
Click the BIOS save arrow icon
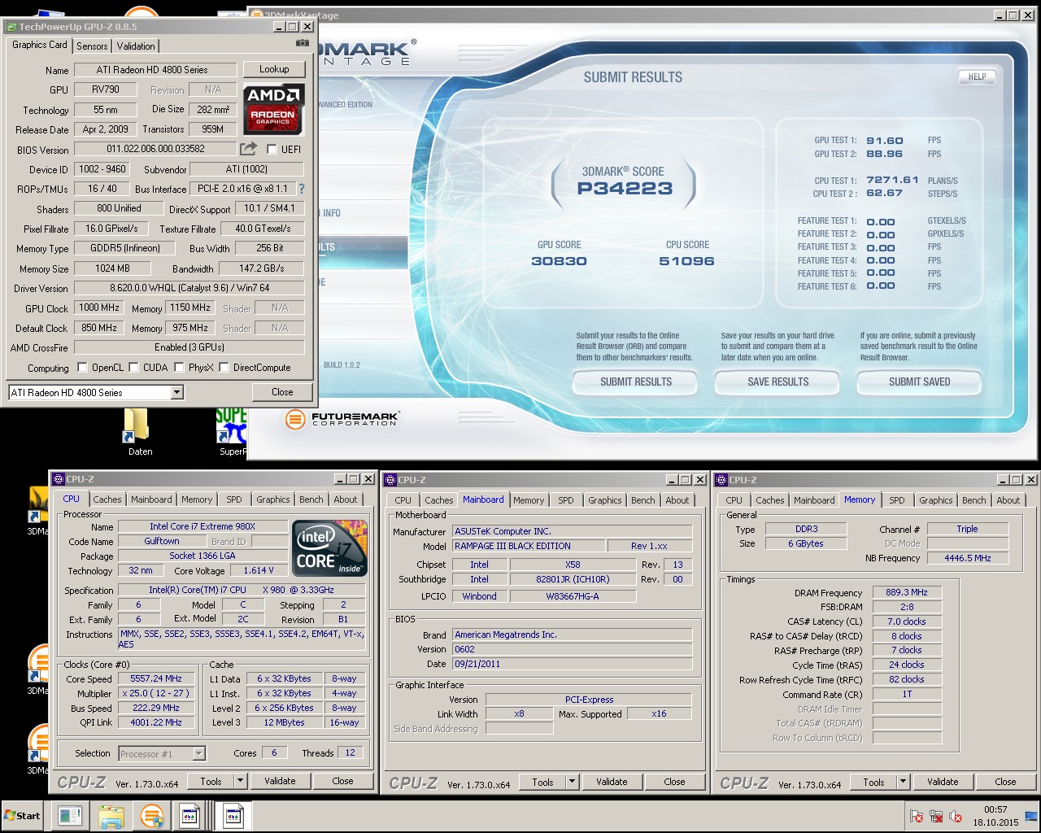pyautogui.click(x=248, y=149)
